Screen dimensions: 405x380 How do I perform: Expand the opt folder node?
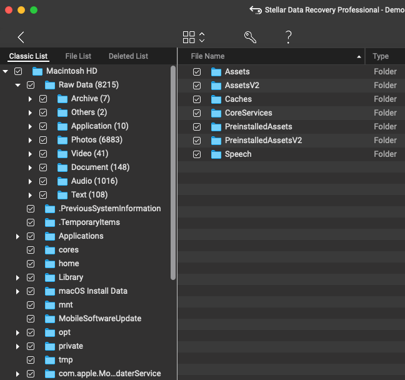[x=17, y=332]
